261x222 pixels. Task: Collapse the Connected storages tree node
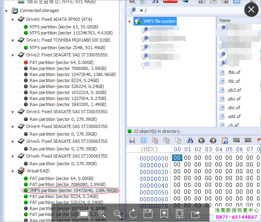point(6,10)
